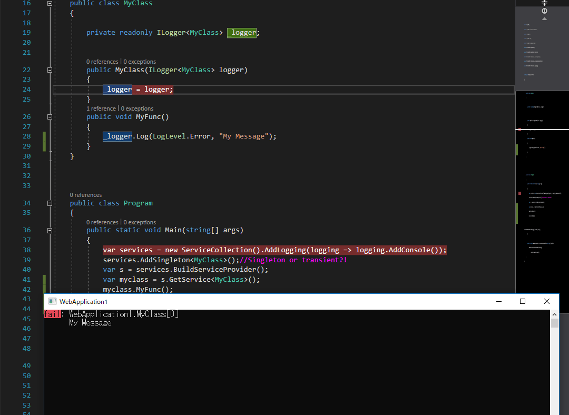The height and width of the screenshot is (415, 569).
Task: Collapse the Main method region
Action: click(x=49, y=230)
